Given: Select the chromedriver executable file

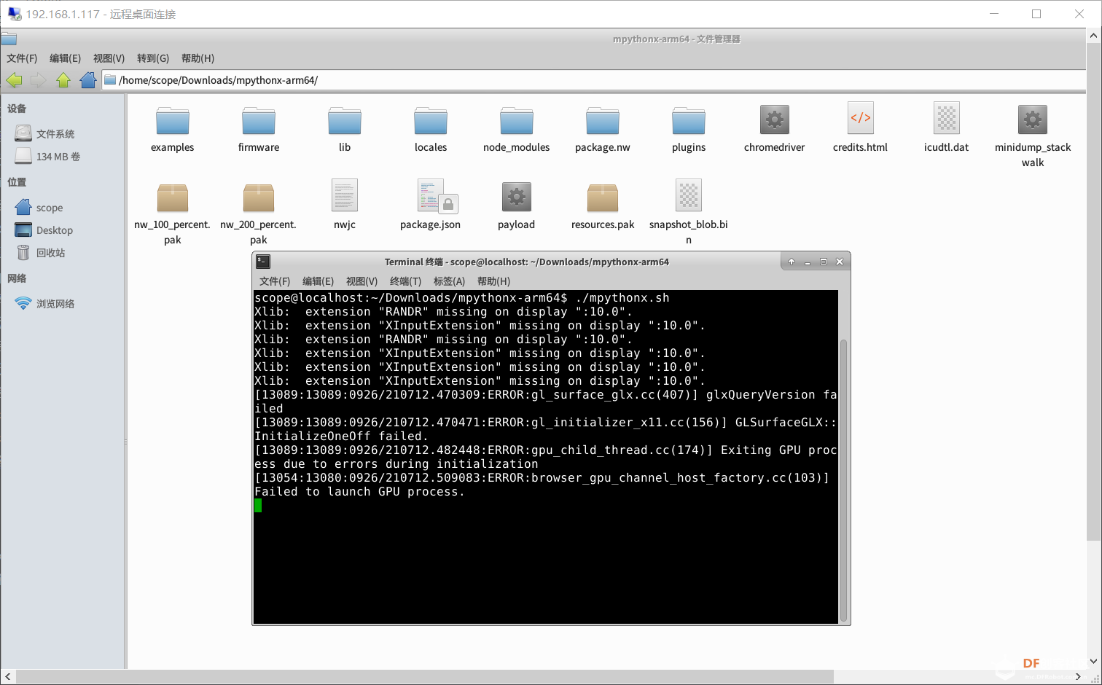Looking at the screenshot, I should point(774,121).
